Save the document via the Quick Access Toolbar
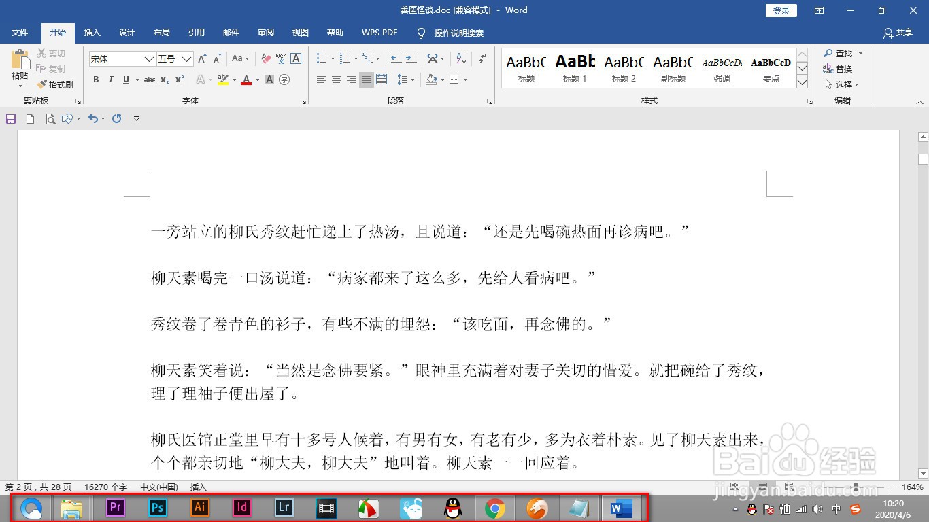Viewport: 929px width, 522px height. (x=10, y=118)
